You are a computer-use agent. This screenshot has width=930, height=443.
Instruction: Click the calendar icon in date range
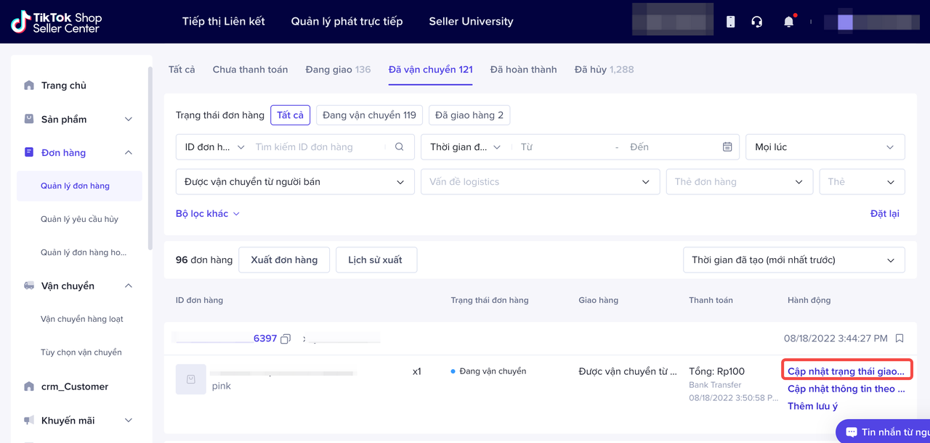[x=727, y=147]
